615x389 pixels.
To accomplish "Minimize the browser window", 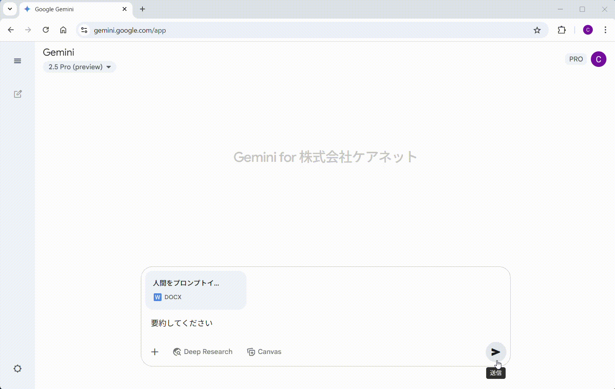I will (561, 9).
